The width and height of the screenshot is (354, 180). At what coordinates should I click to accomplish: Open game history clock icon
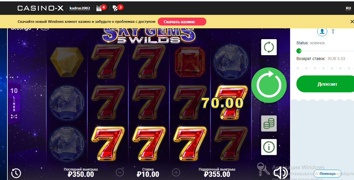(x=16, y=173)
